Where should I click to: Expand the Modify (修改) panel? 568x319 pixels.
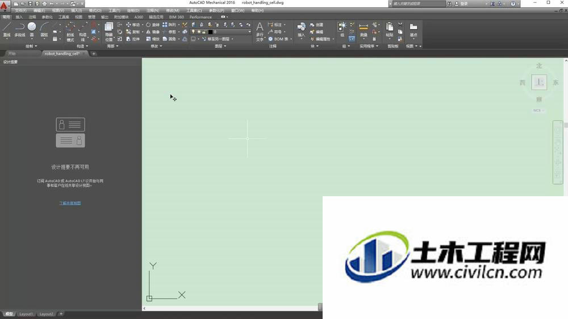click(156, 46)
